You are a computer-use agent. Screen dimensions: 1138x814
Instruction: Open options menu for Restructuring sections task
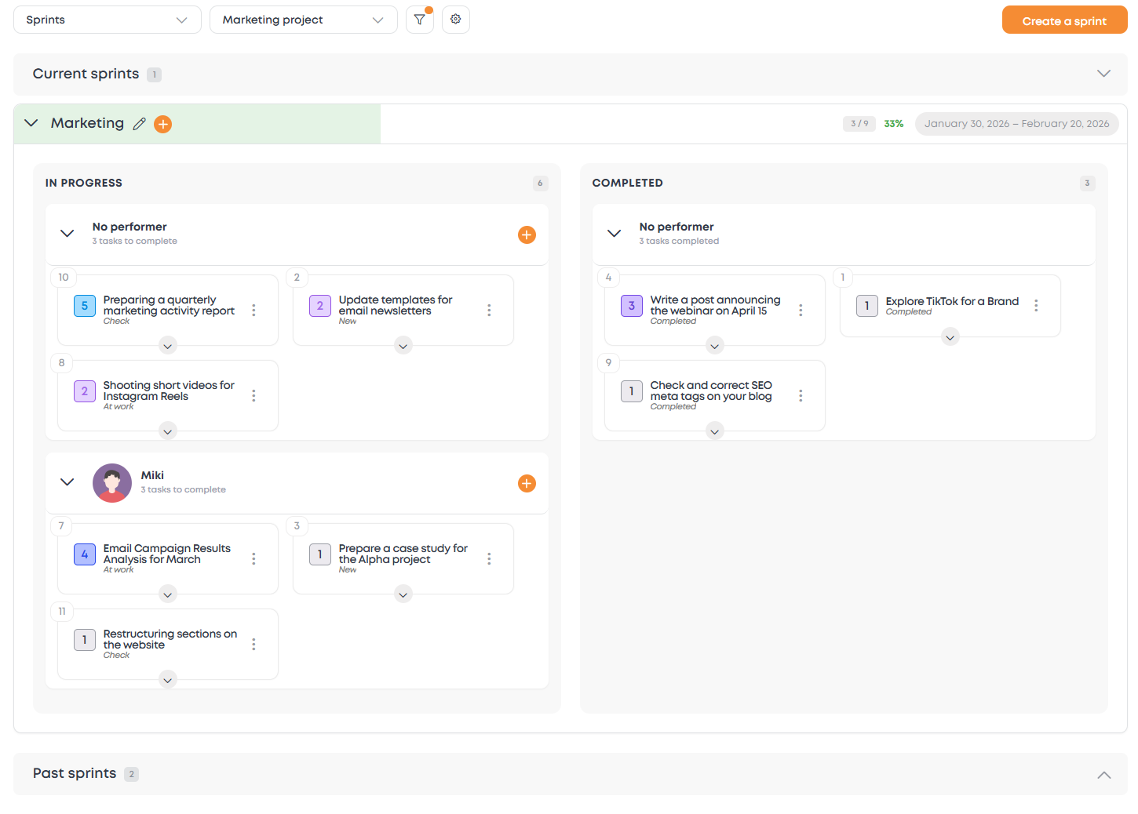click(253, 644)
